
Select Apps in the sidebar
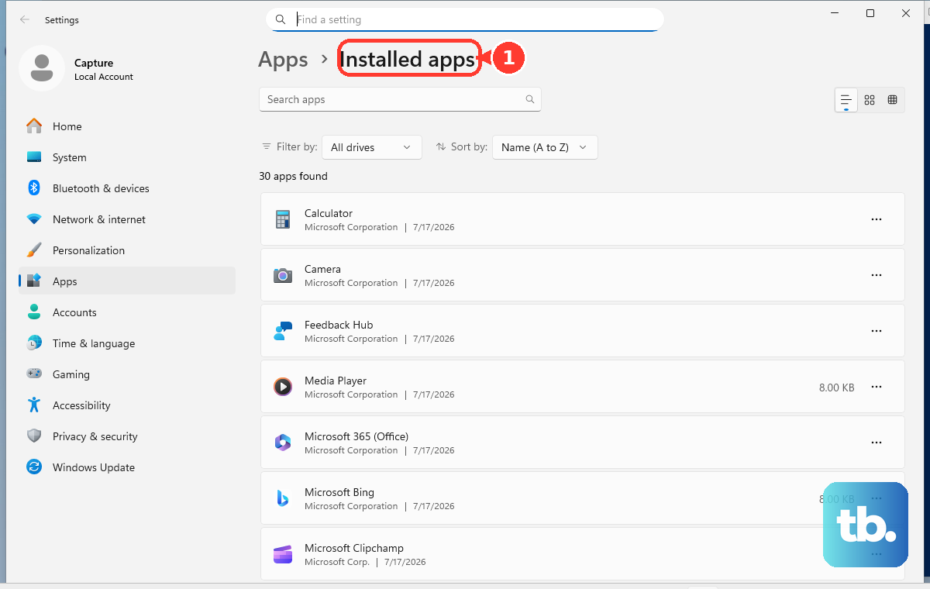(127, 281)
